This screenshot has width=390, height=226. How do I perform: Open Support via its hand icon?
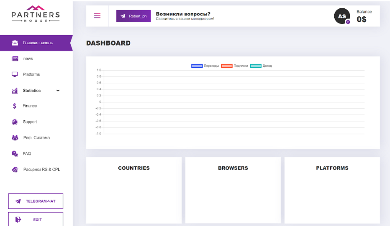pos(15,122)
